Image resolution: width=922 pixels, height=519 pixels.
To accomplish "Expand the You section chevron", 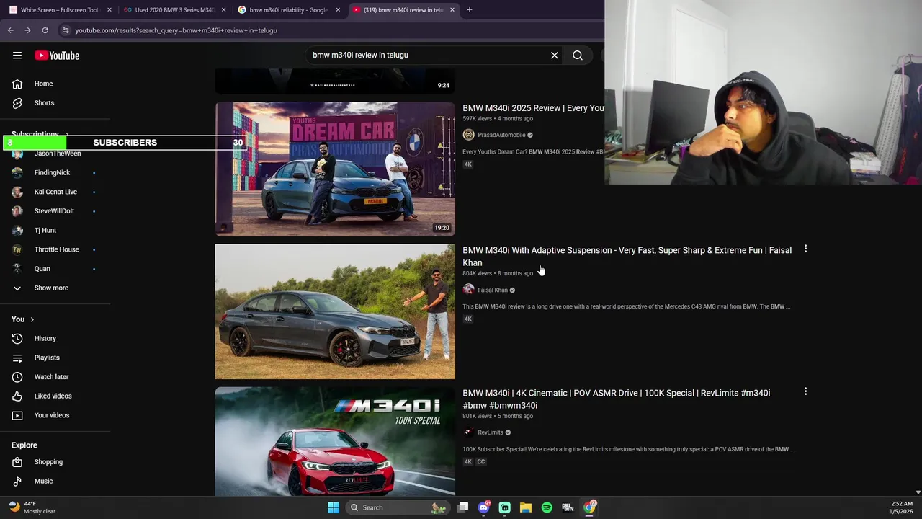I will (32, 319).
